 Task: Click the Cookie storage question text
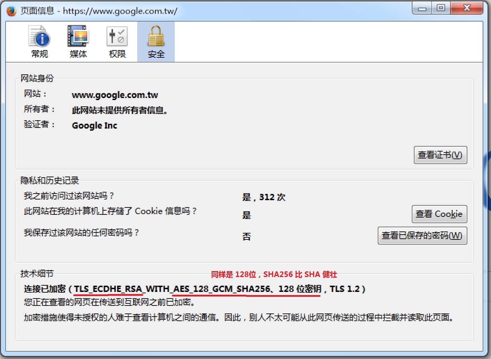click(110, 211)
